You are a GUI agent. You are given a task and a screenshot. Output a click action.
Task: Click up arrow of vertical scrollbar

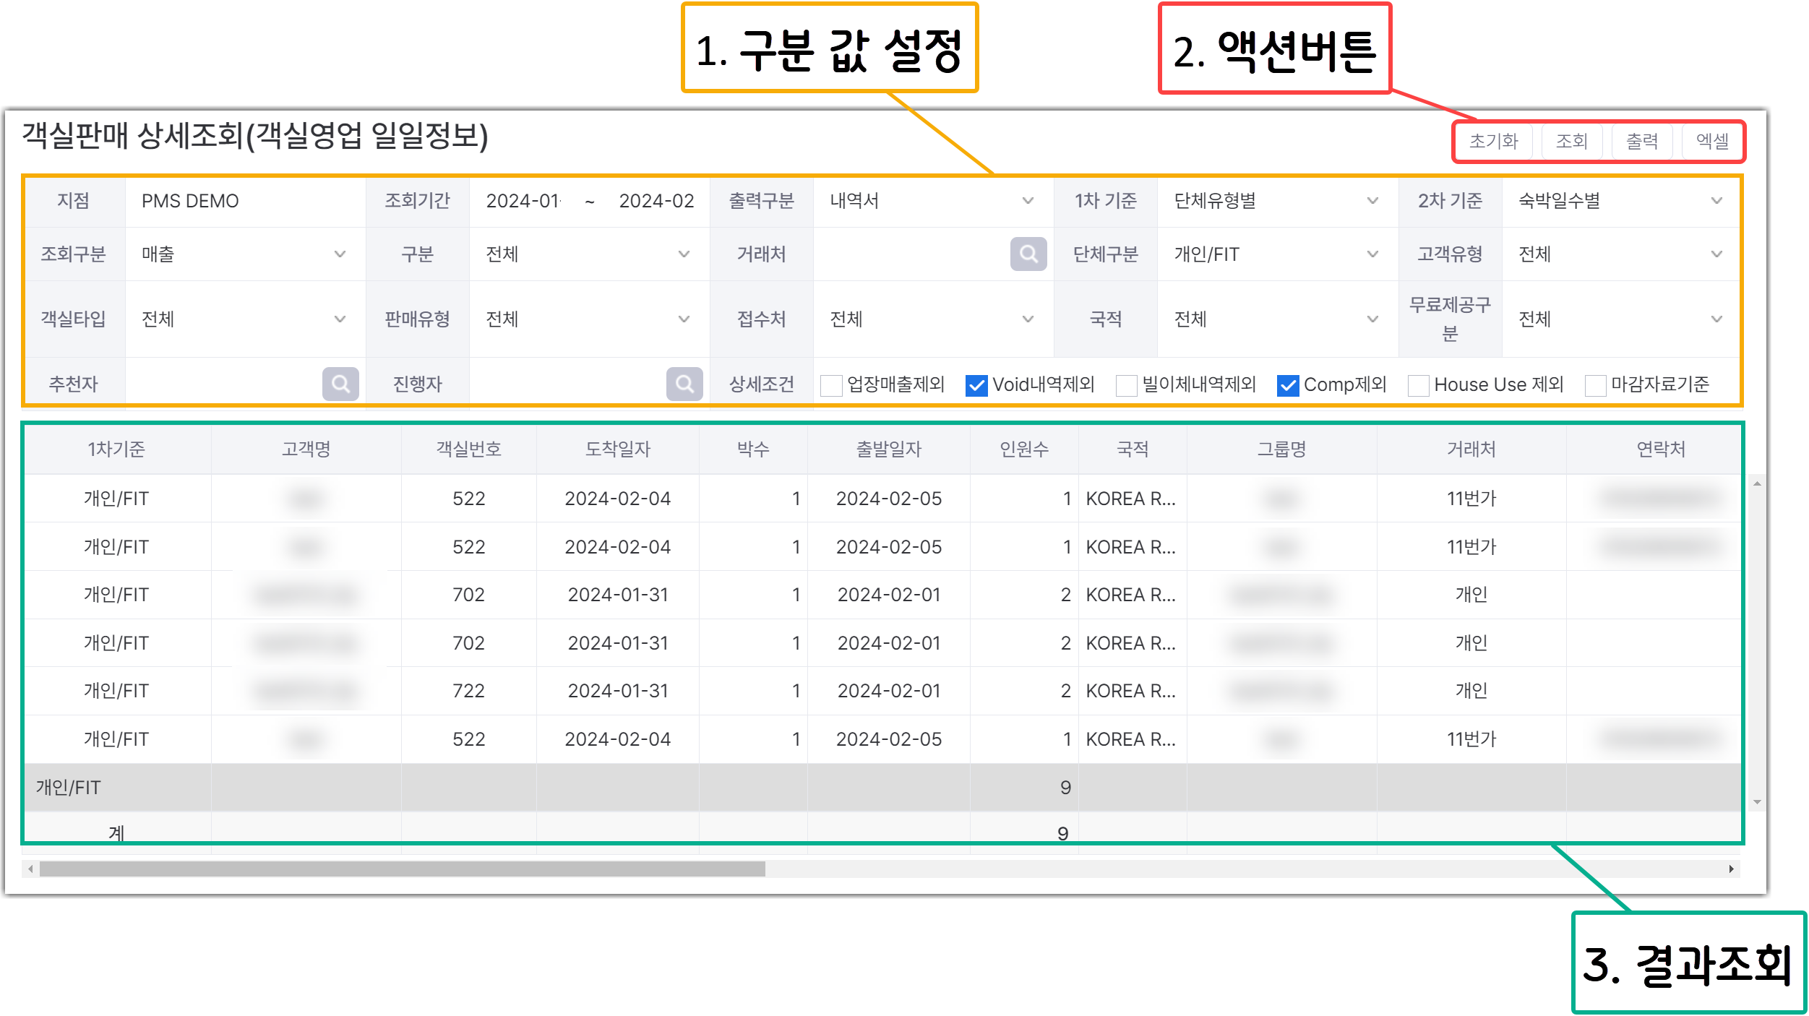[x=1757, y=483]
